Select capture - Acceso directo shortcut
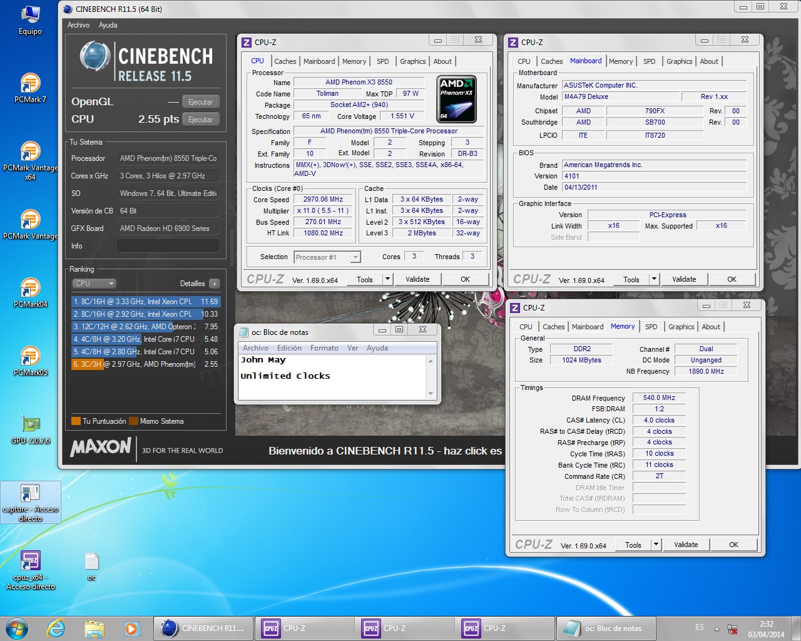 pos(30,503)
